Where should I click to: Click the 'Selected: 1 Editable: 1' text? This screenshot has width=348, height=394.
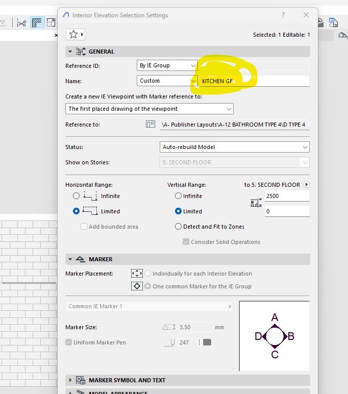pyautogui.click(x=282, y=35)
